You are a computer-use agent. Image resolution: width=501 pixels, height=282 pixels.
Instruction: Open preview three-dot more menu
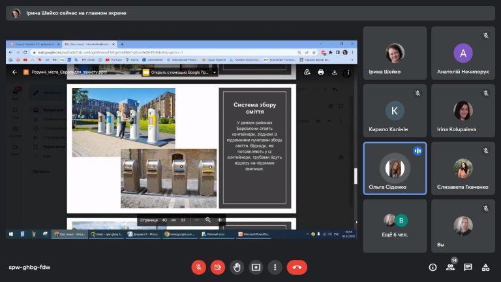[348, 72]
